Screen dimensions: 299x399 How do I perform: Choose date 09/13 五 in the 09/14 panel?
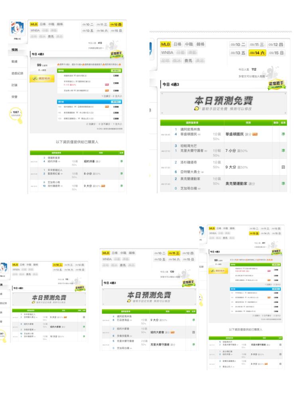(238, 53)
